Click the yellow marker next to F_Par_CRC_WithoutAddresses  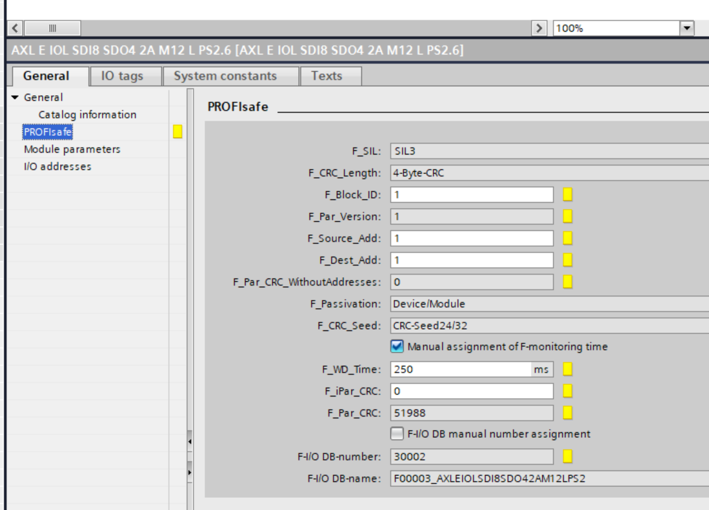[567, 282]
